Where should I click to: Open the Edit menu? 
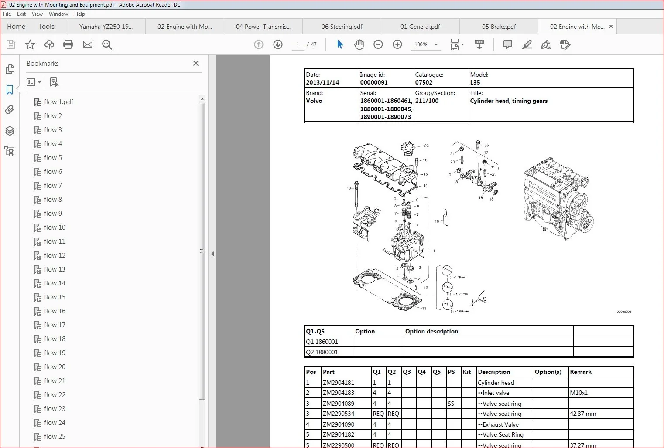tap(21, 14)
